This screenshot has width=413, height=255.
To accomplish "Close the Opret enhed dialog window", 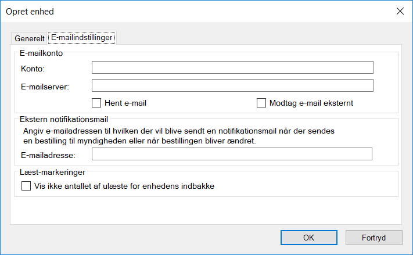I will click(x=400, y=11).
